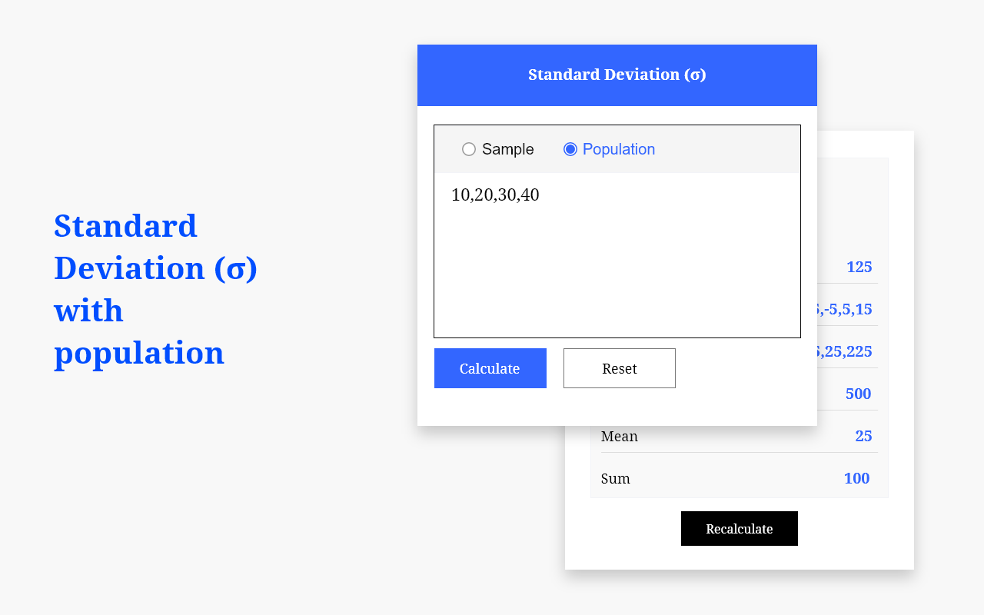
Task: Click the "Population" option label text
Action: [619, 149]
